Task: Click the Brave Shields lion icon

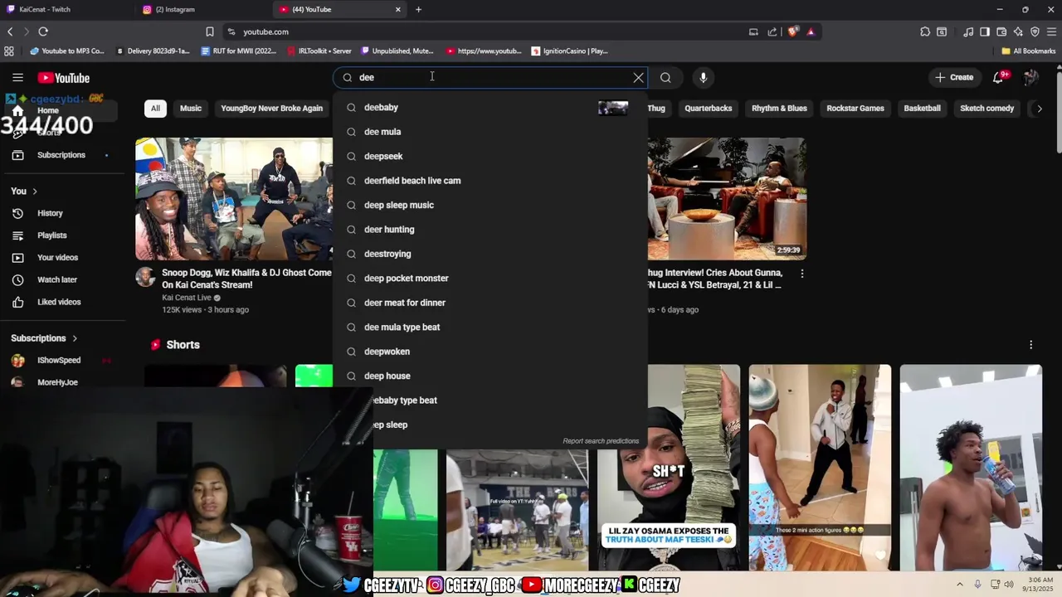Action: tap(793, 32)
